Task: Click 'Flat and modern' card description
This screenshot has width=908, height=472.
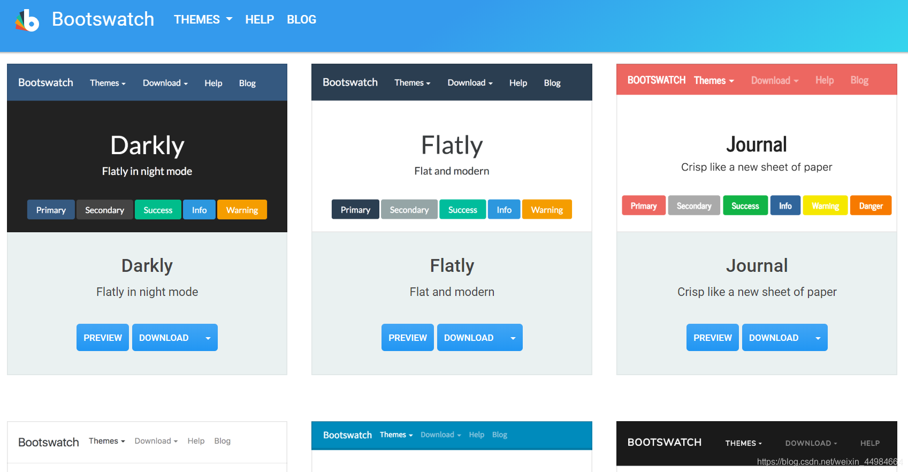Action: (452, 292)
